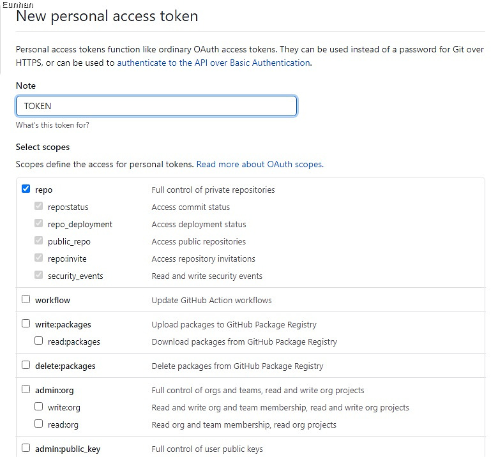Check the read:org scope checkbox

pos(38,424)
